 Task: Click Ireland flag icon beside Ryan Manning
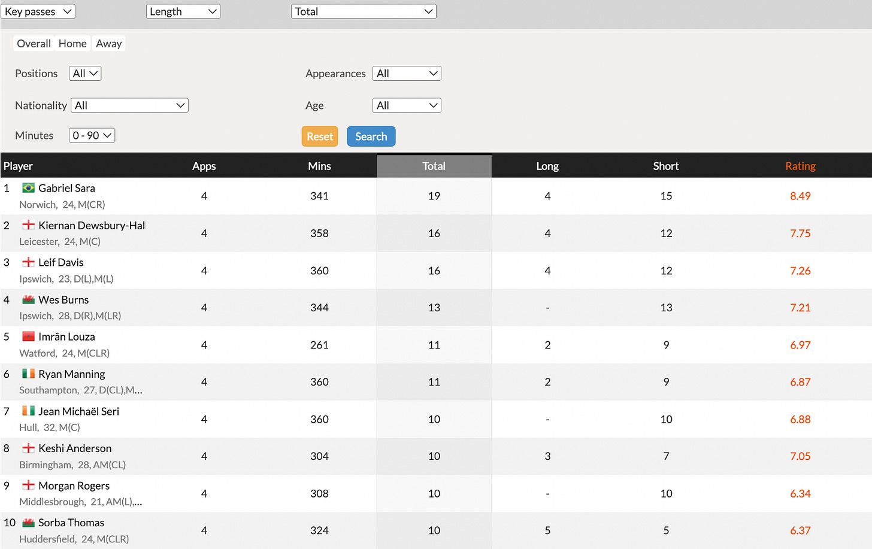click(x=28, y=374)
